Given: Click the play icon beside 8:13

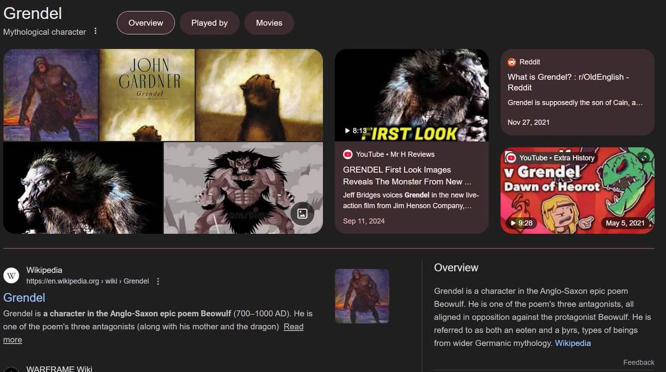Looking at the screenshot, I should pos(347,131).
